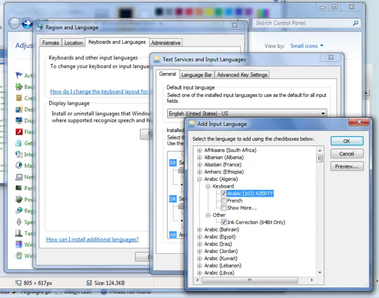379x298 pixels.
Task: Switch to the Administrative tab
Action: pyautogui.click(x=166, y=43)
